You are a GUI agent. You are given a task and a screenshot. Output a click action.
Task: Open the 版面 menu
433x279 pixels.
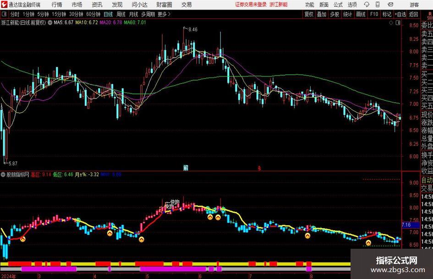click(x=324, y=5)
